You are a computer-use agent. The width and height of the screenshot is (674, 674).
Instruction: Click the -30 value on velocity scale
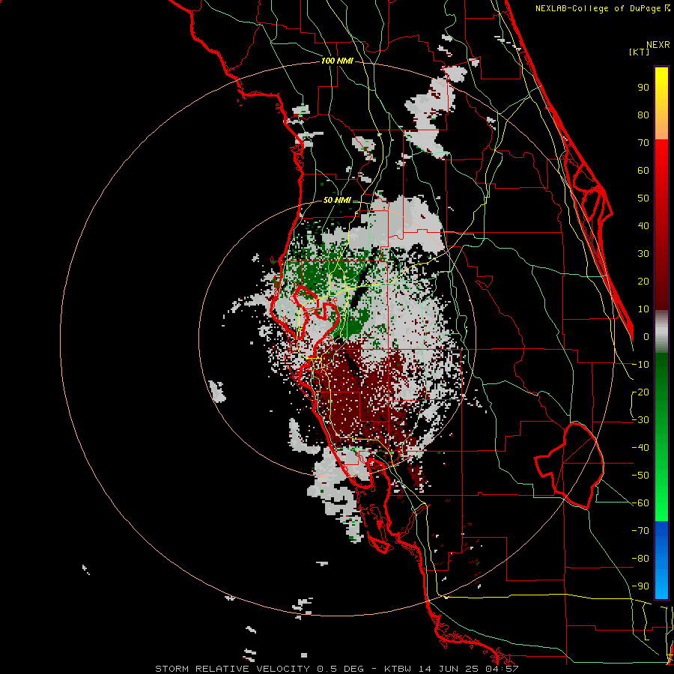[x=640, y=420]
